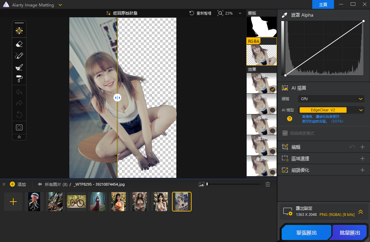
Task: Click the 單張匯出 button
Action: pyautogui.click(x=306, y=232)
